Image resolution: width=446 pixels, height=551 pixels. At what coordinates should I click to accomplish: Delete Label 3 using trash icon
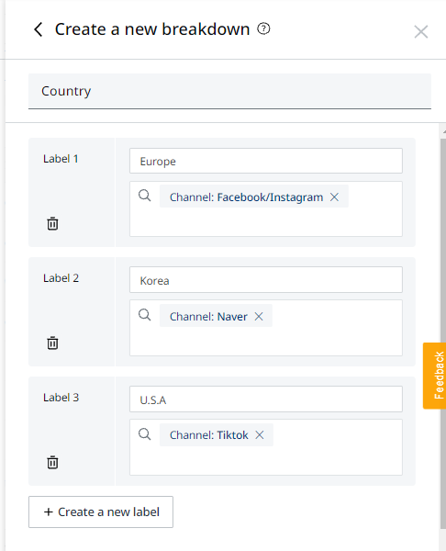click(x=52, y=463)
